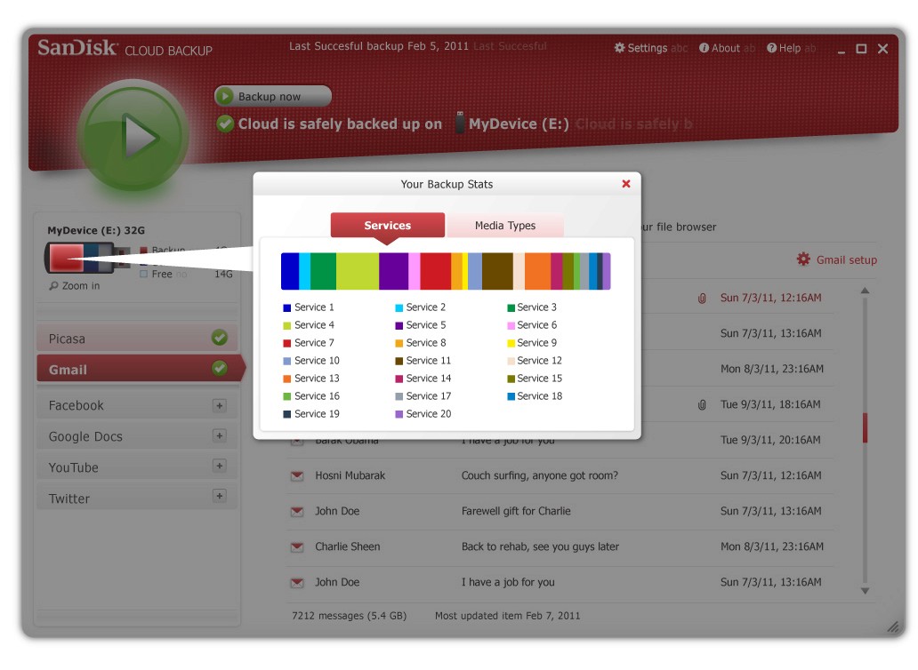Click the Service 19 legend label
This screenshot has width=918, height=670.
317,414
